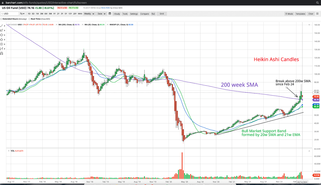Set the chart period to 1Y

[x=54, y=14]
